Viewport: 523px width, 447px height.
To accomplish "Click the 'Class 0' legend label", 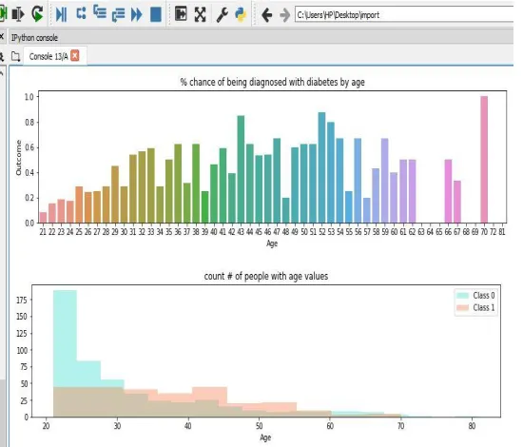I will 484,295.
